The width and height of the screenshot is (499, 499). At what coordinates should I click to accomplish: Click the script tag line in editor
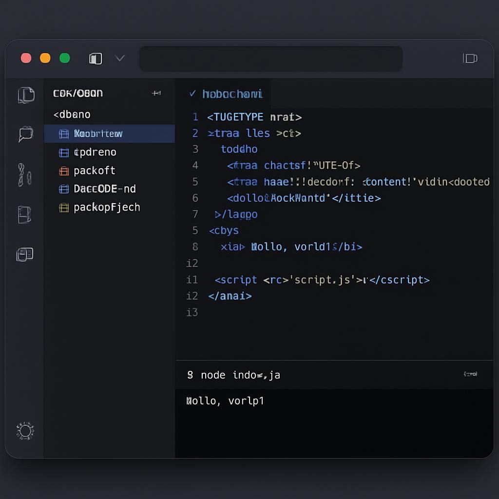click(322, 280)
